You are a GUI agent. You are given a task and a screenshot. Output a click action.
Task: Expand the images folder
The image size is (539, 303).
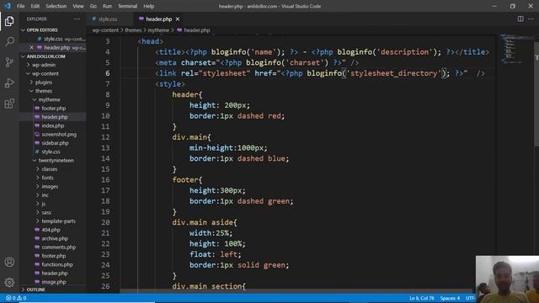pyautogui.click(x=50, y=187)
